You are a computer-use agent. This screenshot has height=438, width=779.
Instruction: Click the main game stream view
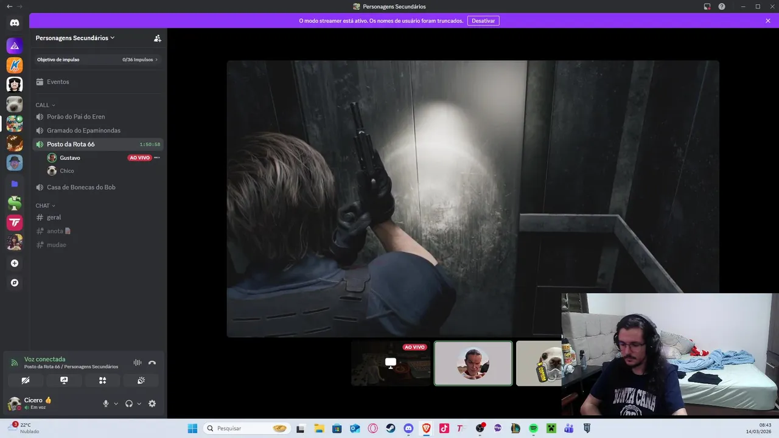(x=473, y=198)
